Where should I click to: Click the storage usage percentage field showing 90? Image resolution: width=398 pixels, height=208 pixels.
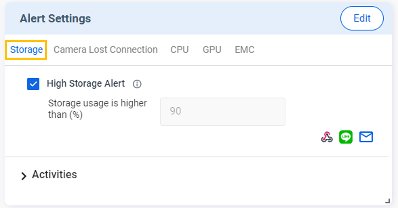[222, 111]
